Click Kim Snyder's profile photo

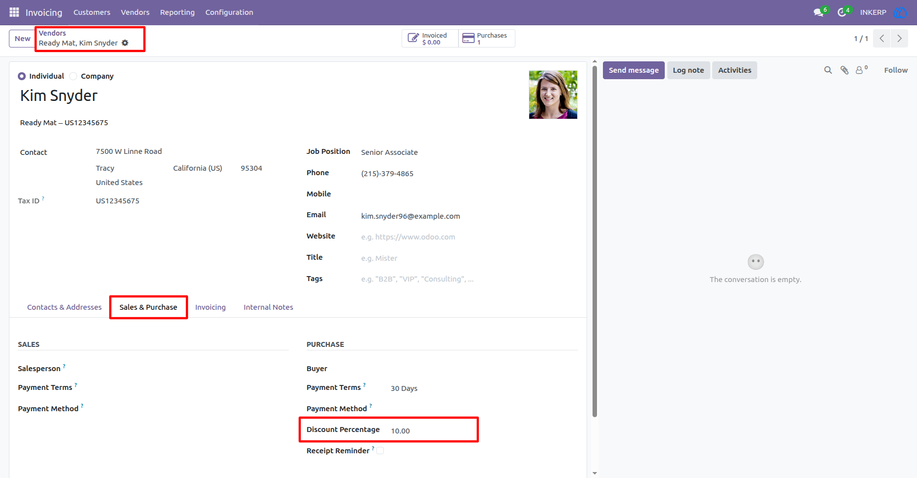coord(553,95)
